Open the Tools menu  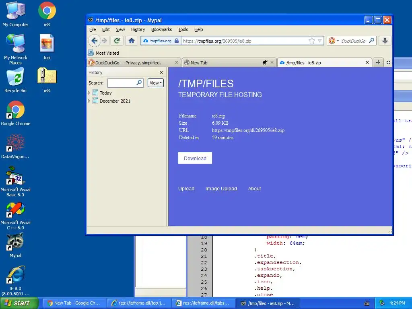183,29
